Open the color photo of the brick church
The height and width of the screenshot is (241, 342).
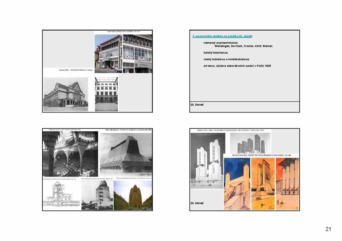[133, 195]
